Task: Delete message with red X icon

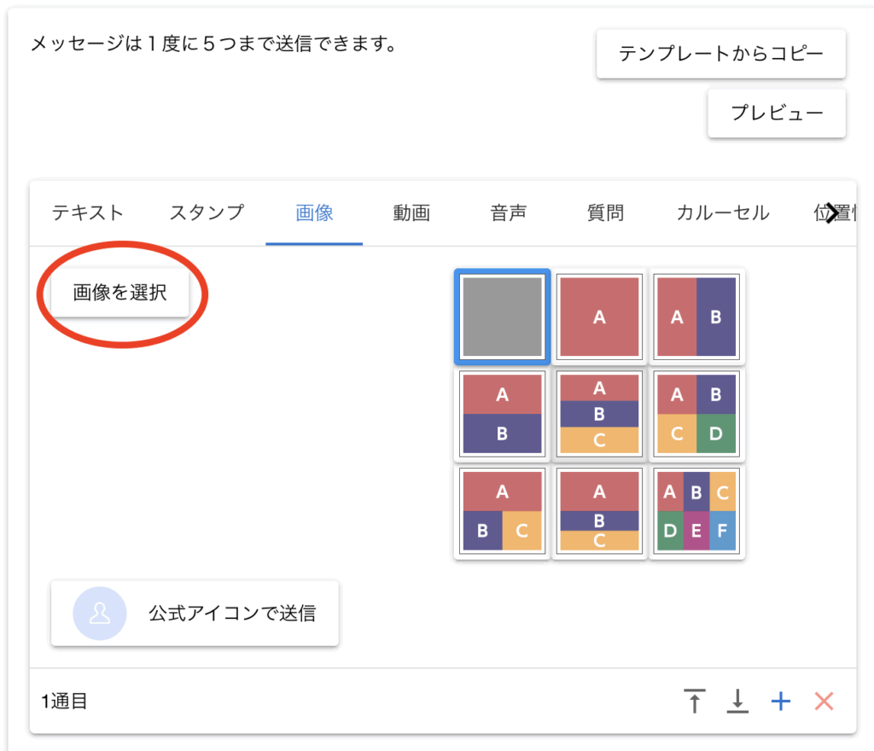Action: point(824,702)
